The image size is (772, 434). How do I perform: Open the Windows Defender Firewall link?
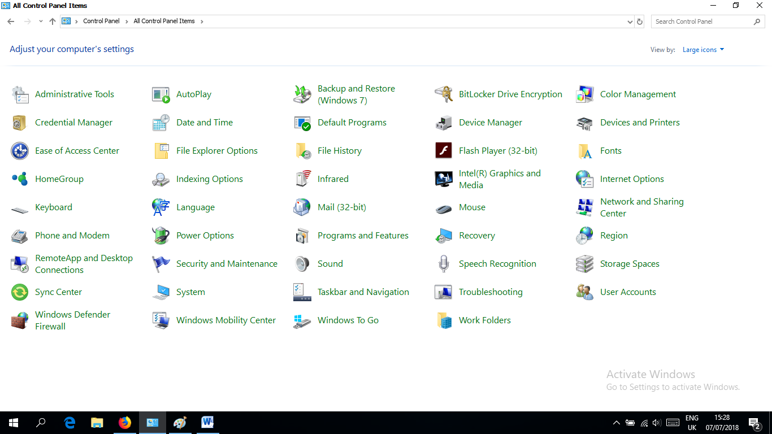point(72,320)
